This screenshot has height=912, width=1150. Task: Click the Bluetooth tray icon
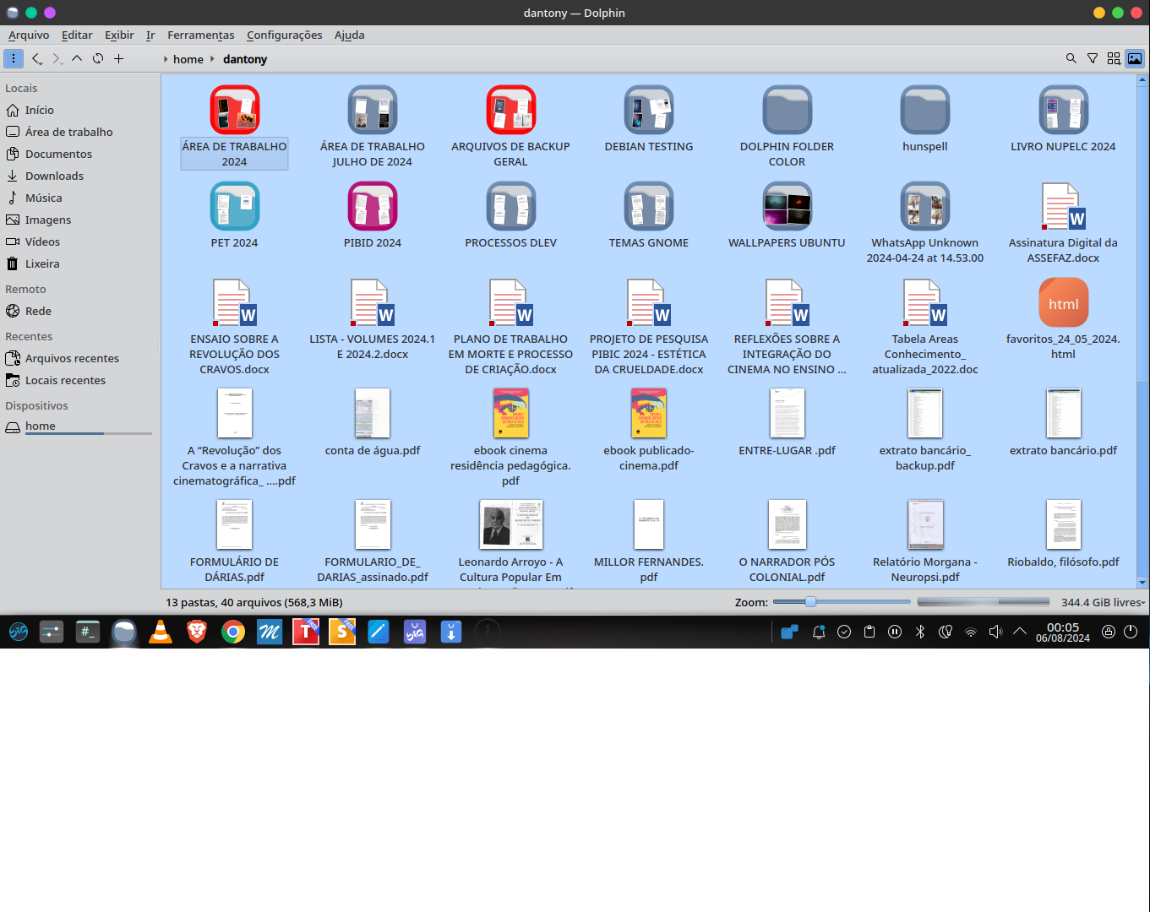920,632
